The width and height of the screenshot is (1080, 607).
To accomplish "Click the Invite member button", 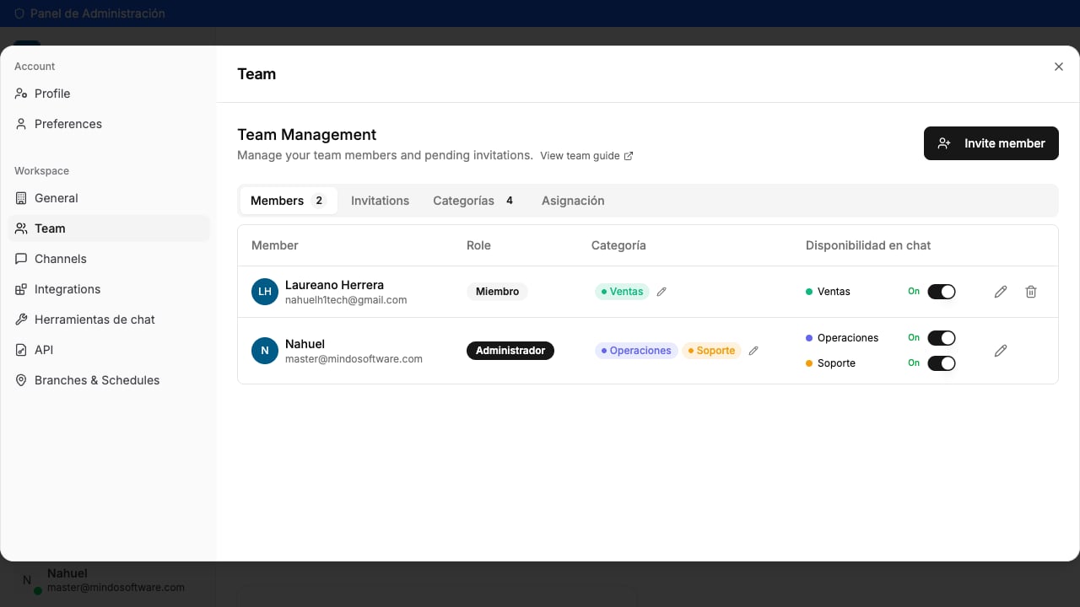I will coord(991,143).
